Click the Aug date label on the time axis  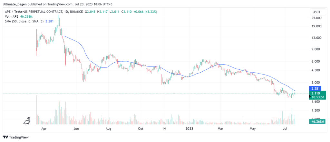coord(108,129)
